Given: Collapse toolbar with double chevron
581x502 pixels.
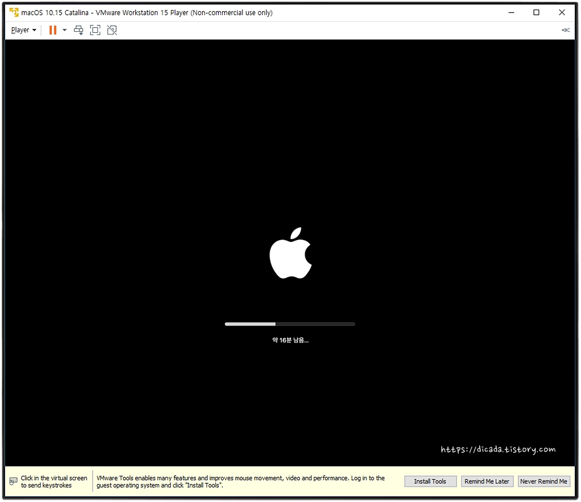Looking at the screenshot, I should point(566,30).
